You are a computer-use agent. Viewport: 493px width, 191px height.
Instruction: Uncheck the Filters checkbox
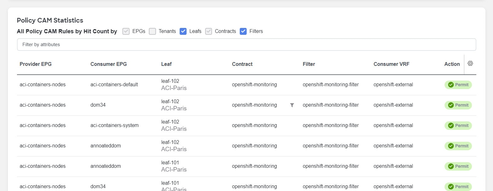(243, 31)
